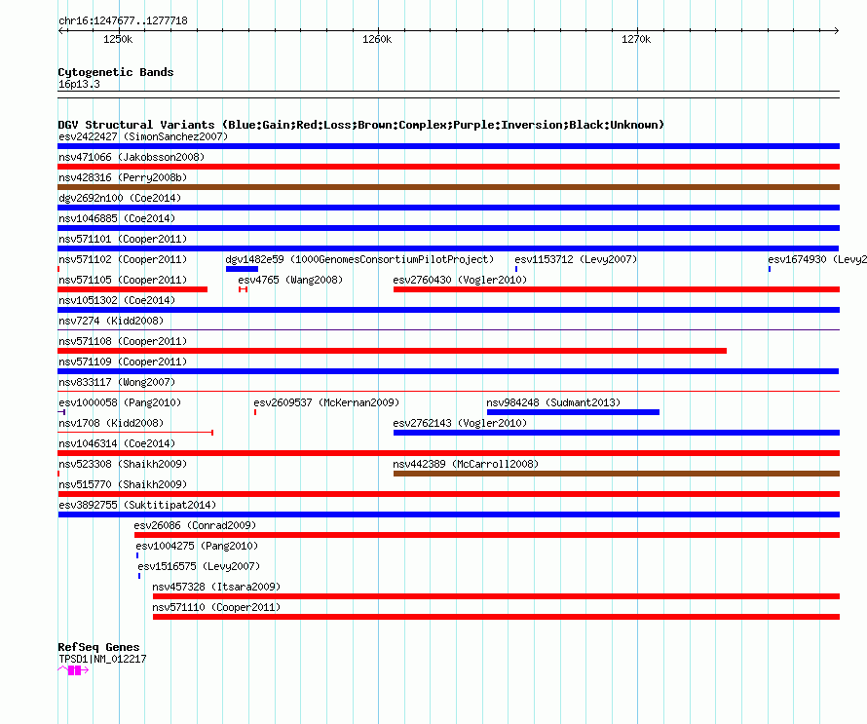
Task: Click the nsv428316 Perry2008b brown complex bar
Action: 448,187
